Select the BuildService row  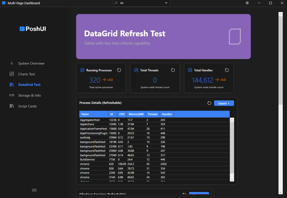[x=154, y=159]
